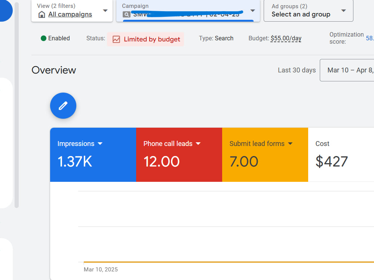Viewport: 374px width, 280px height.
Task: Open the View filters dropdown arrow
Action: tap(105, 11)
